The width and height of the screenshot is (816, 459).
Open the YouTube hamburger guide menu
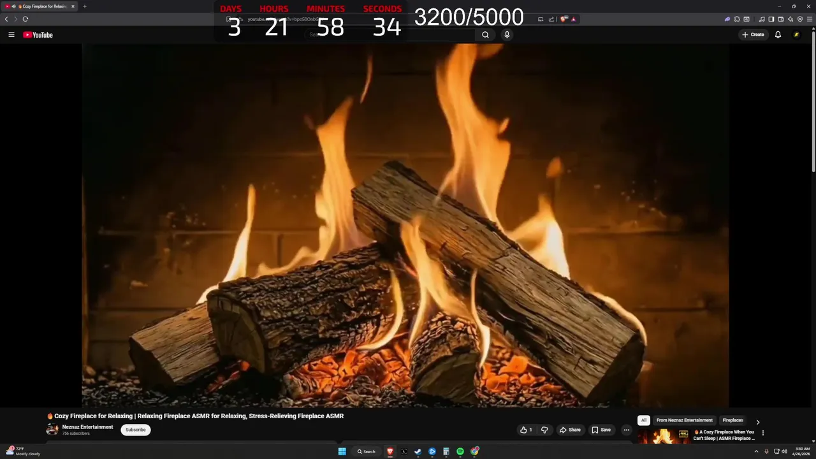[11, 35]
